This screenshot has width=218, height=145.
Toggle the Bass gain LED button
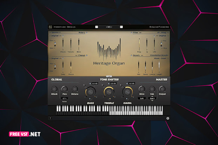pos(90,83)
